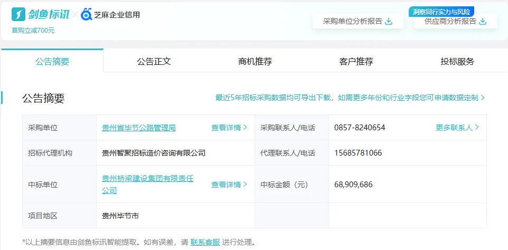This screenshot has height=250, width=508.
Task: Click the 首购立减700元 promotion text
Action: point(33,30)
